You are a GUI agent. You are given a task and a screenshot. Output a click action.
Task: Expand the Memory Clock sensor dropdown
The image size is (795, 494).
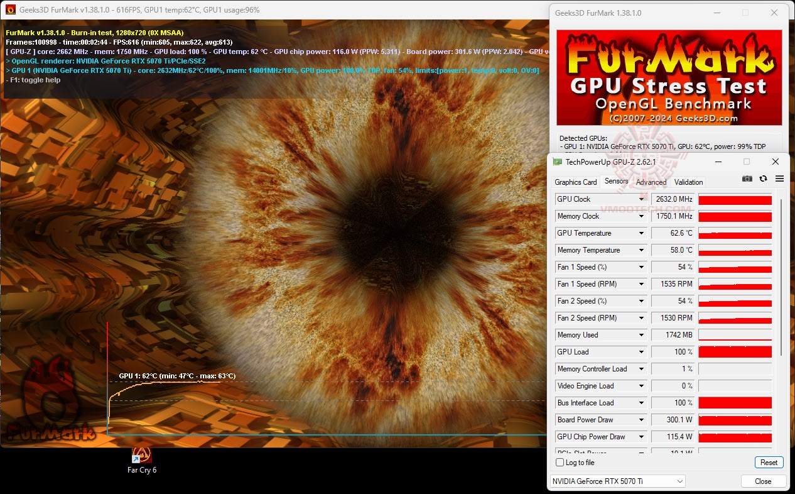(641, 216)
